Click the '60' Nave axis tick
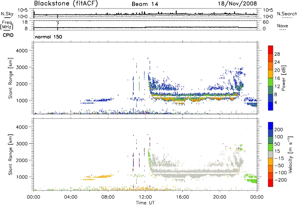This screenshot has height=205, width=297. (266, 22)
